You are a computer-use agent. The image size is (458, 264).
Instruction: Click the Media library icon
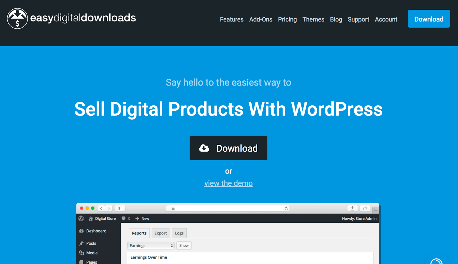click(x=81, y=253)
